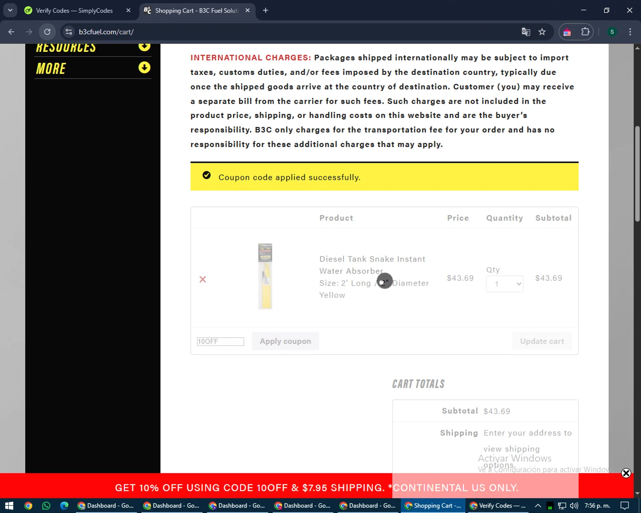Open the 7:56 p. m. taskbar clock

[597, 506]
